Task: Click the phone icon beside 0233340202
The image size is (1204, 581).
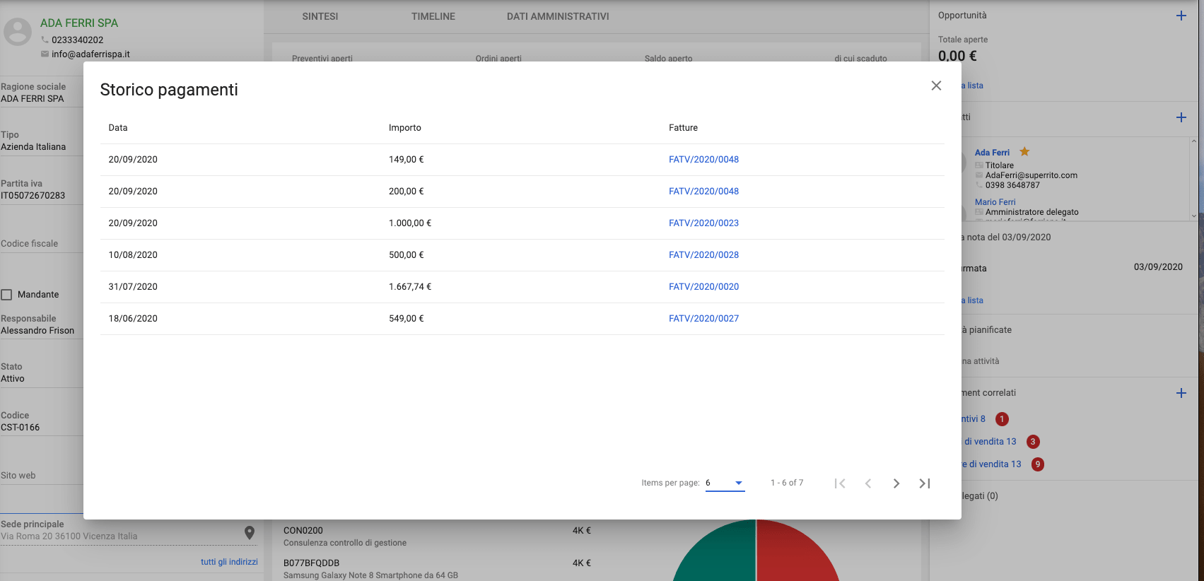Action: [45, 40]
